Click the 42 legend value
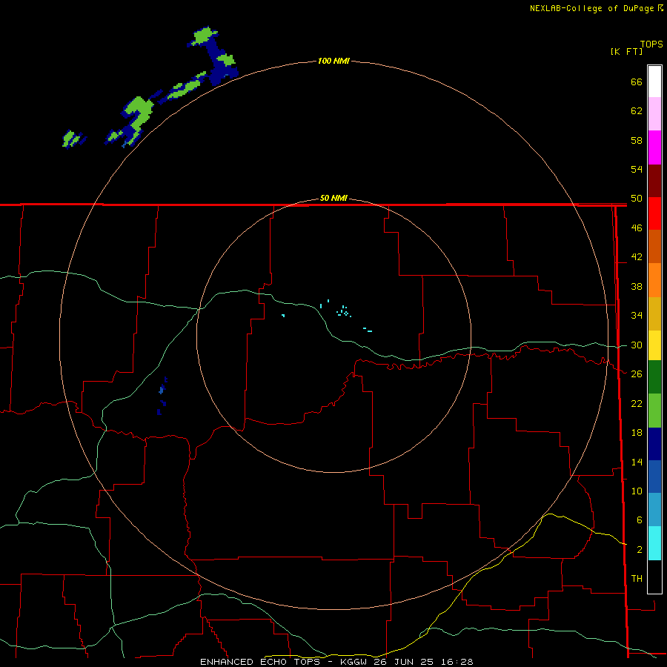 pos(637,257)
